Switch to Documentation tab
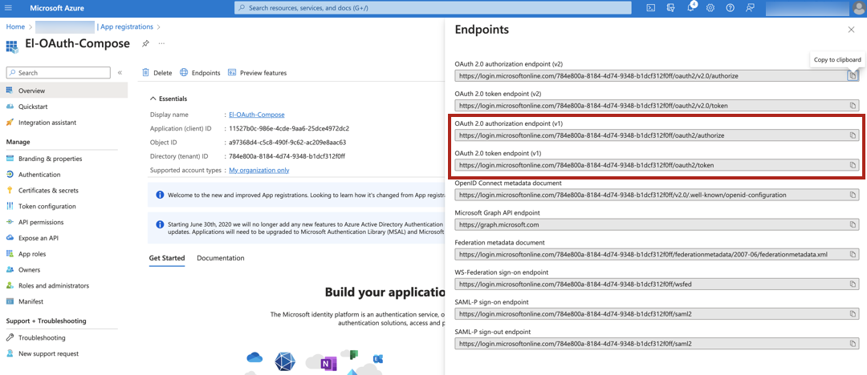 (x=221, y=258)
